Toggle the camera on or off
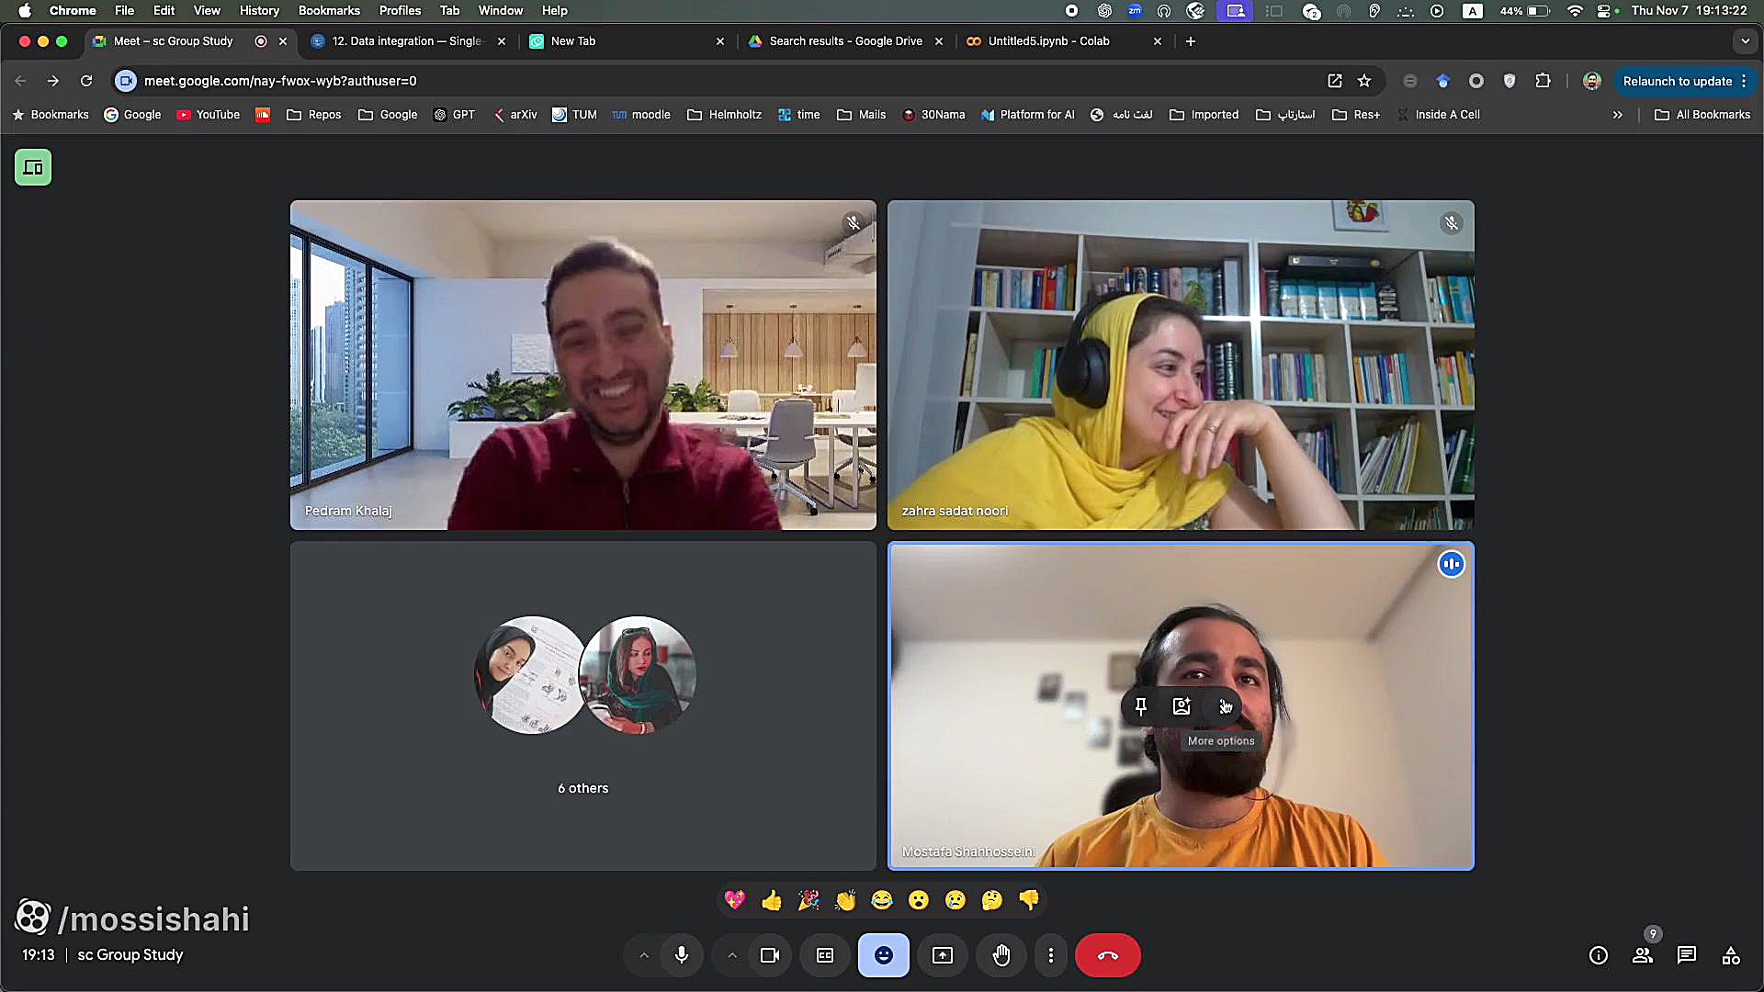Viewport: 1764px width, 992px height. tap(770, 955)
